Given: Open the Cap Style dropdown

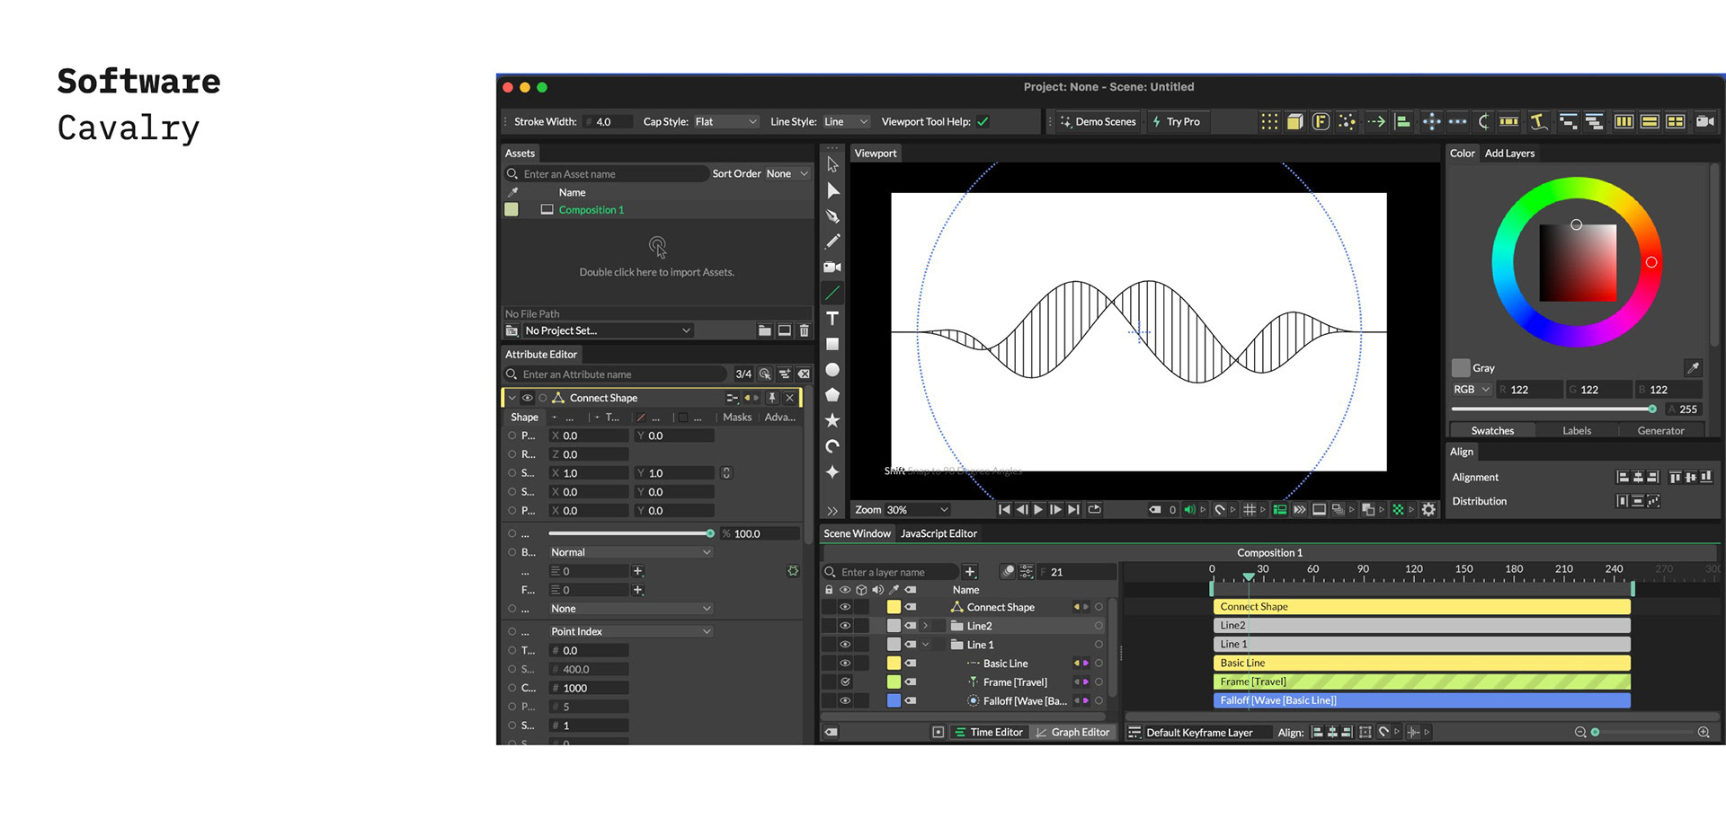Looking at the screenshot, I should click(x=726, y=122).
